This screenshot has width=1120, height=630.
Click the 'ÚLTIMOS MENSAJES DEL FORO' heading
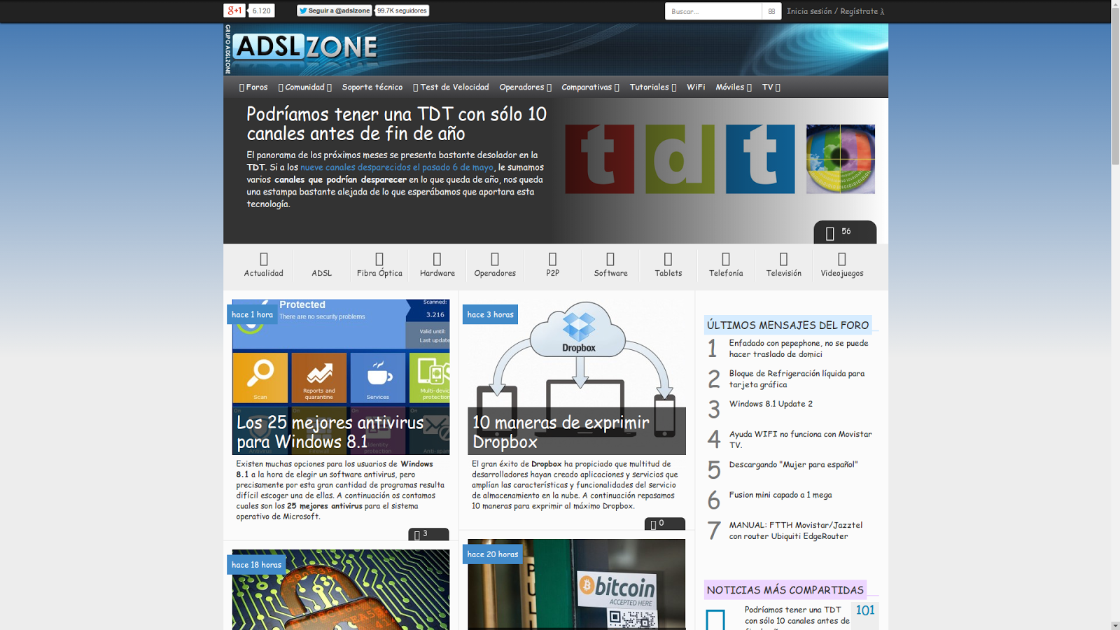point(787,325)
